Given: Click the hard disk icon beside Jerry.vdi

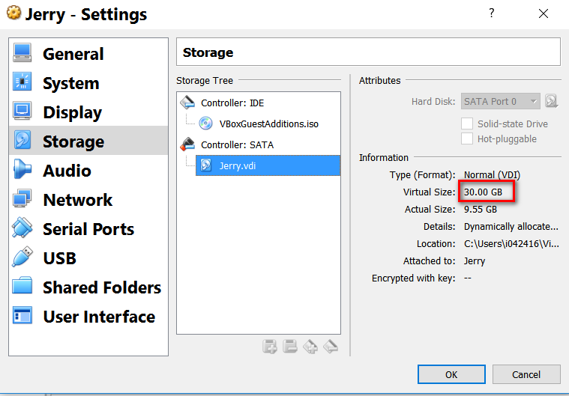Looking at the screenshot, I should (x=205, y=165).
